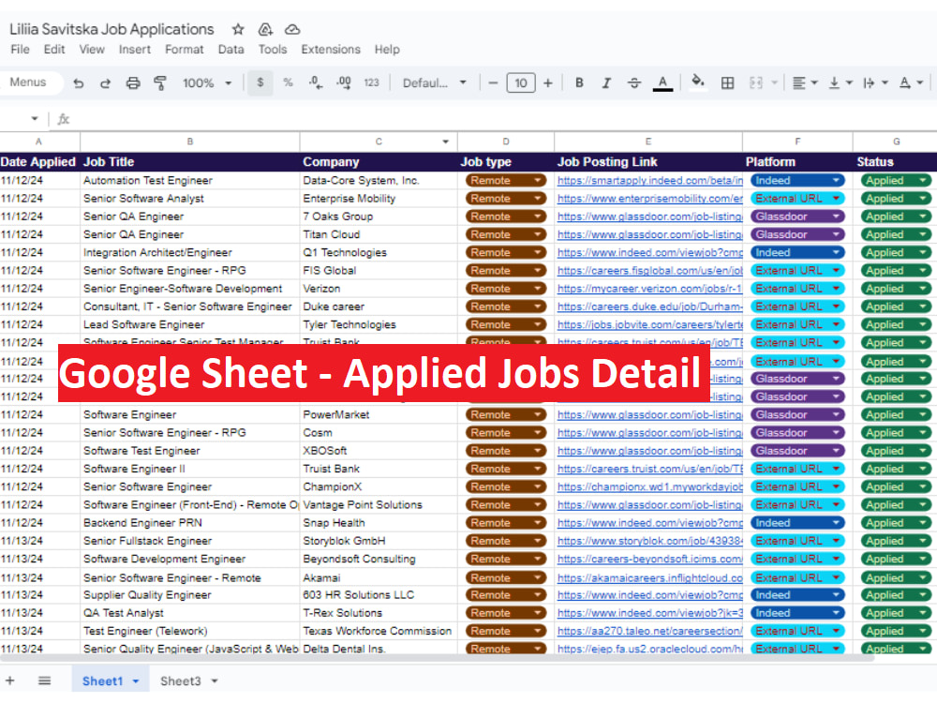Image resolution: width=937 pixels, height=703 pixels.
Task: Open the Tools menu
Action: pyautogui.click(x=273, y=50)
